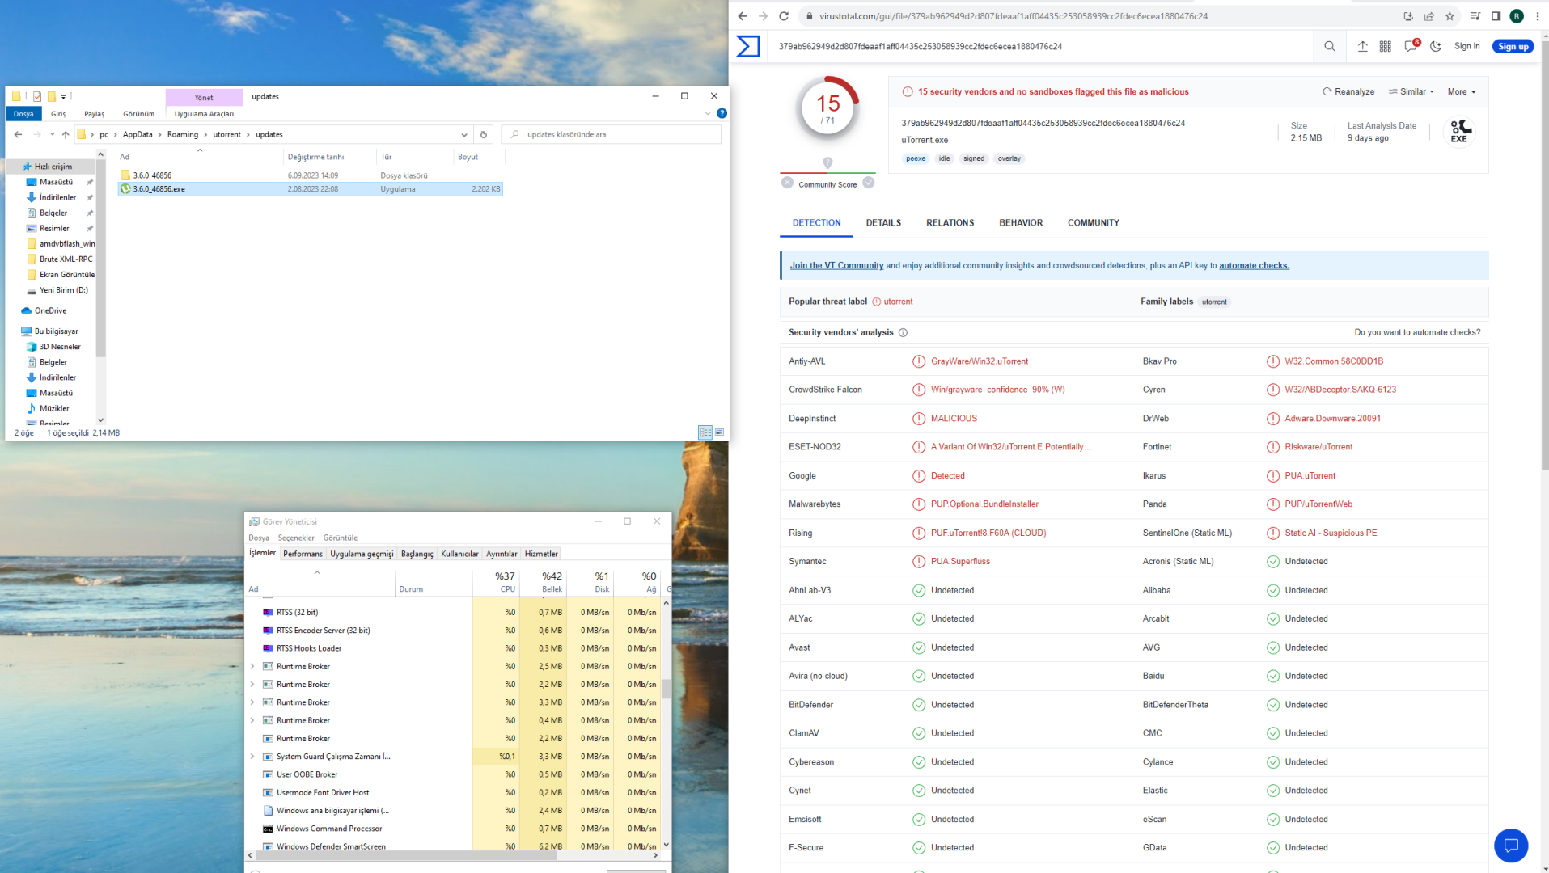Open Başlangıç tab in Task Manager

click(x=417, y=554)
